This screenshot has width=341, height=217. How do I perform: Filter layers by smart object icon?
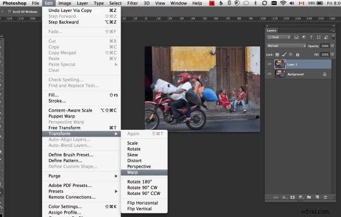326,37
